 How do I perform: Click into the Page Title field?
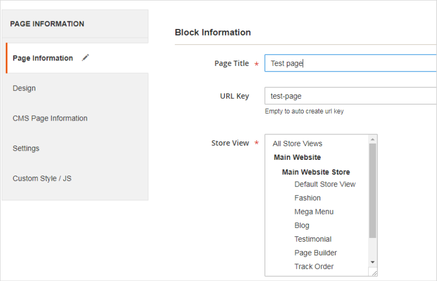point(350,63)
